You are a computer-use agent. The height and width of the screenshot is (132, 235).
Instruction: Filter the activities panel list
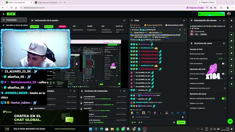coord(71,91)
